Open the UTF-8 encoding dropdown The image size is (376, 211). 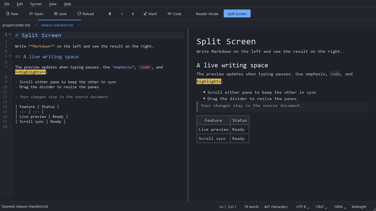pos(303,207)
